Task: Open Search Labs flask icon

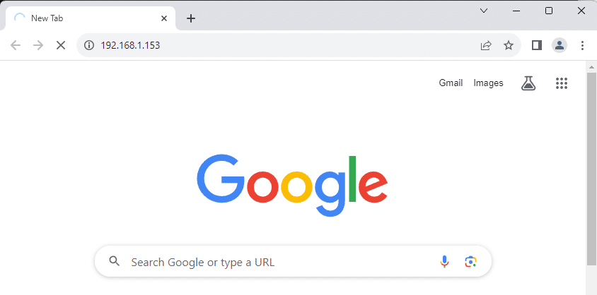Action: (x=528, y=83)
